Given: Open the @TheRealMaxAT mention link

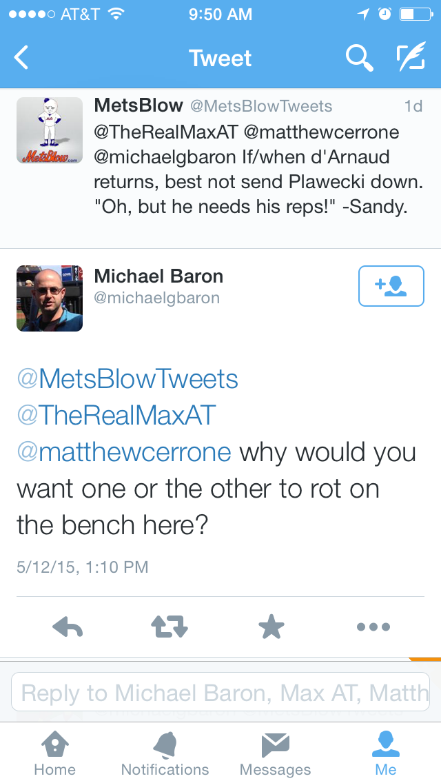Looking at the screenshot, I should tap(116, 415).
